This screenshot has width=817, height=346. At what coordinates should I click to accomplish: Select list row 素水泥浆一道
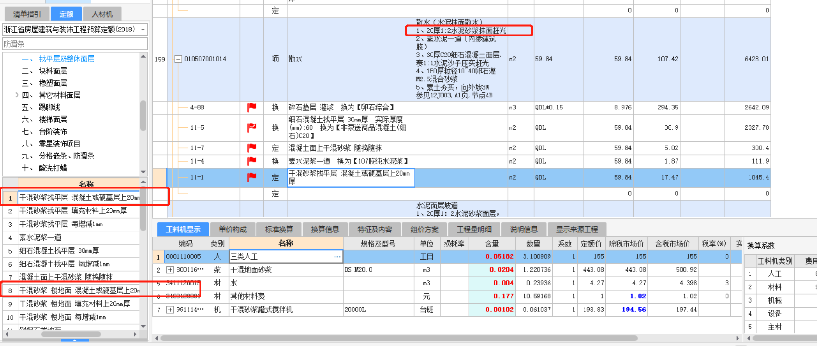pos(79,237)
